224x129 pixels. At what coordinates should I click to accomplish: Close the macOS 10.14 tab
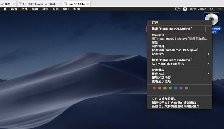coord(88,4)
